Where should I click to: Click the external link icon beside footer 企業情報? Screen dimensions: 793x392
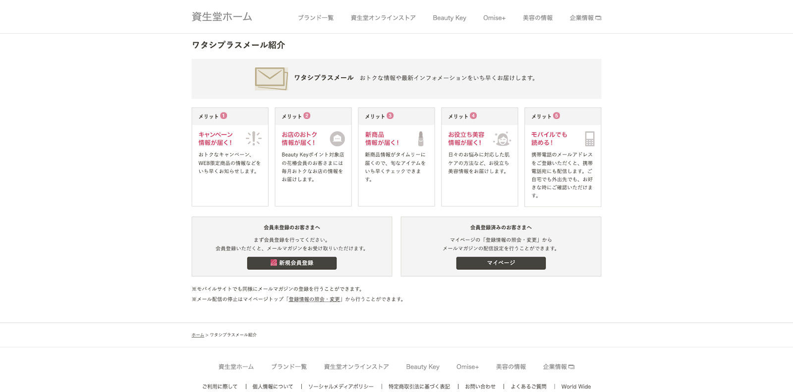571,367
